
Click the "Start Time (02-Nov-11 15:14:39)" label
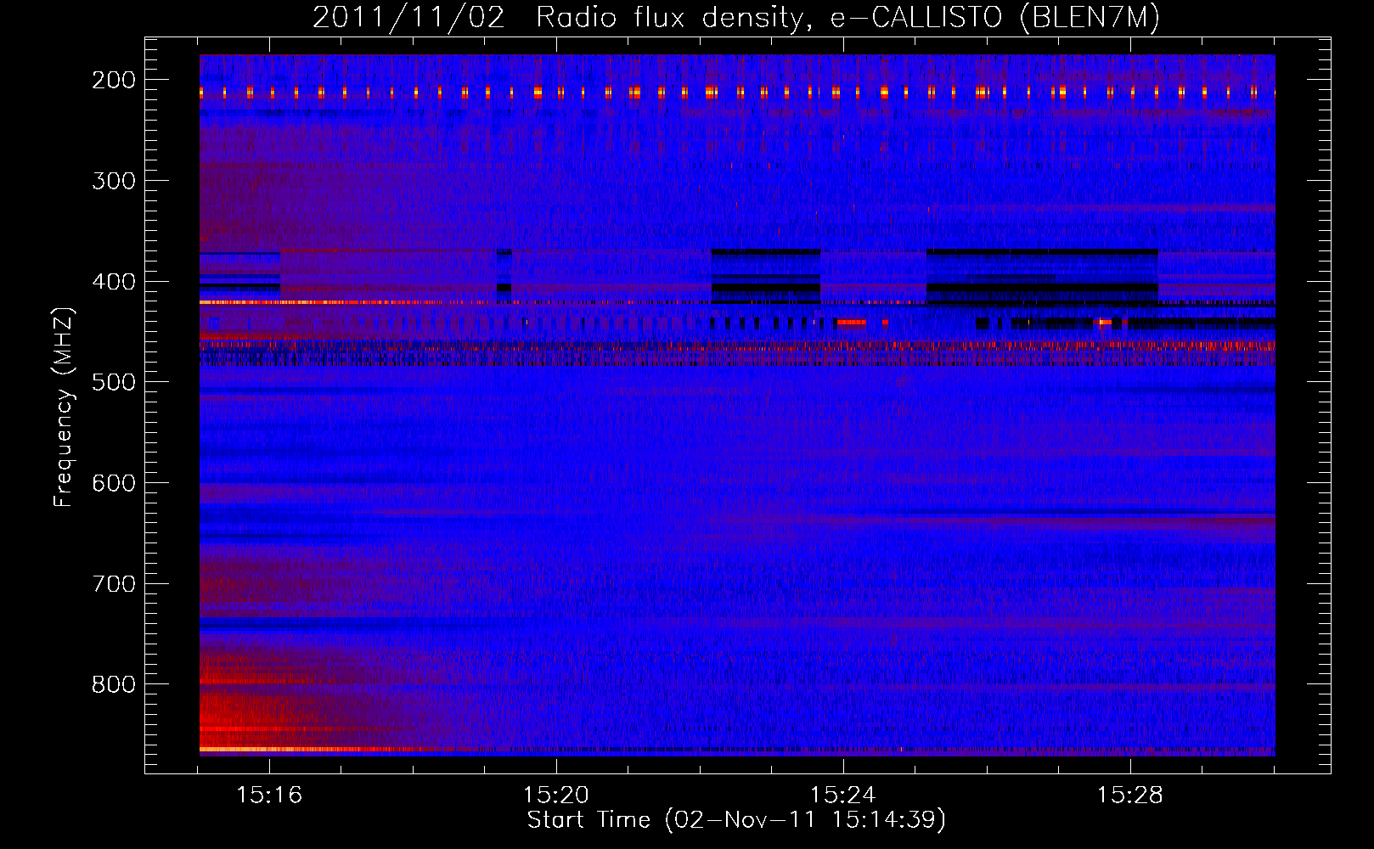(x=736, y=820)
